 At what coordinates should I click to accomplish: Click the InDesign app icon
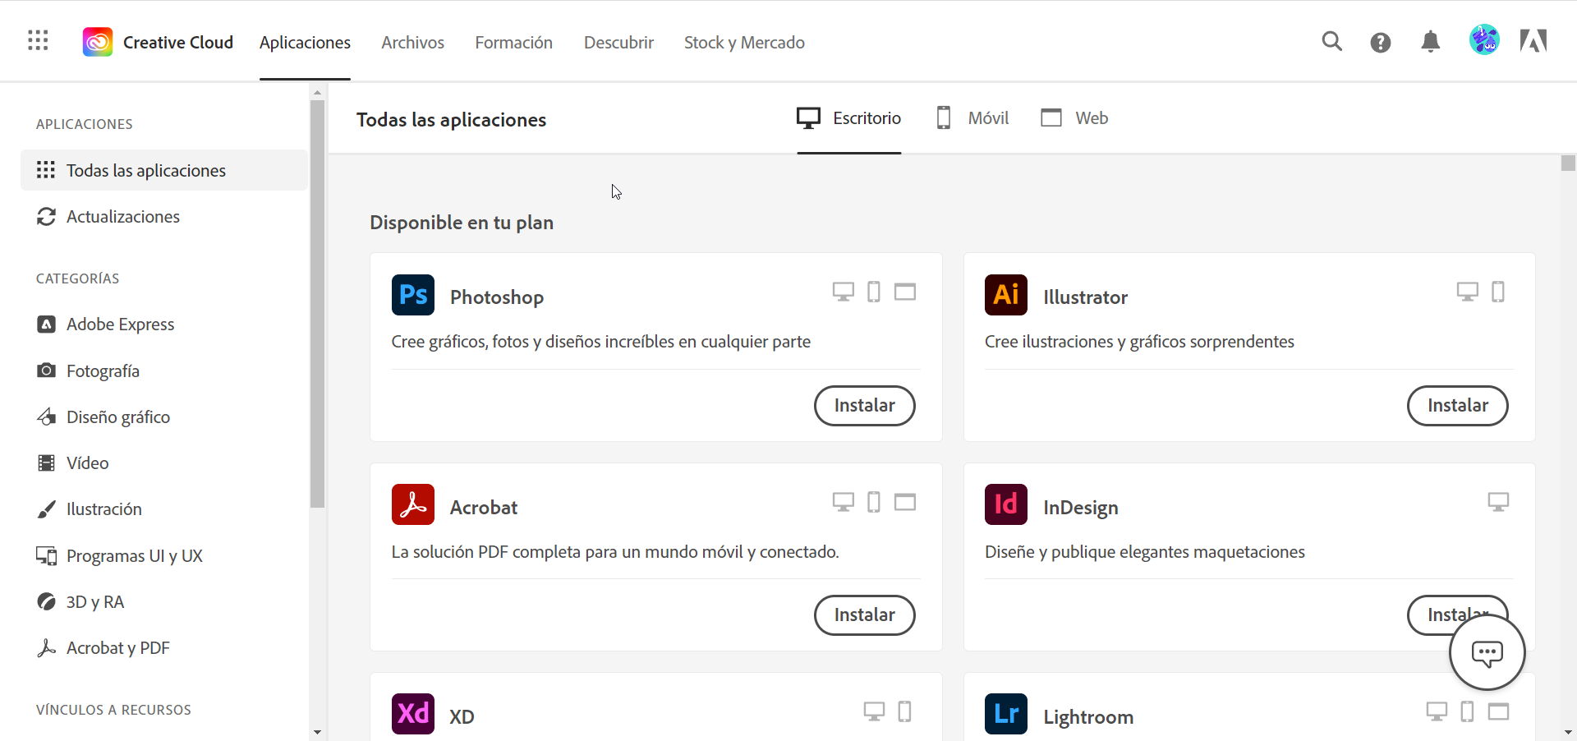1006,504
